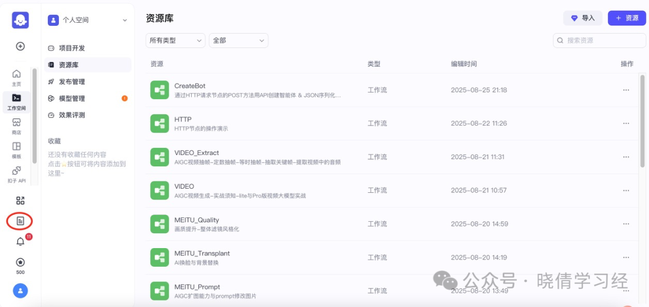Expand the 全部 filter dropdown
The height and width of the screenshot is (307, 649).
(239, 40)
